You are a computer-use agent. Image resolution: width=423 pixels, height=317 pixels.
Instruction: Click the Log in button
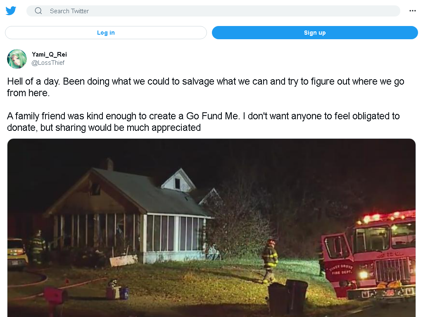106,33
